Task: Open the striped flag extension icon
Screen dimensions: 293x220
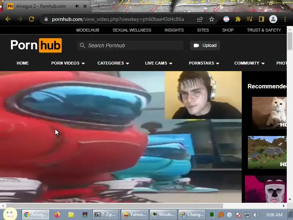Action: click(226, 19)
